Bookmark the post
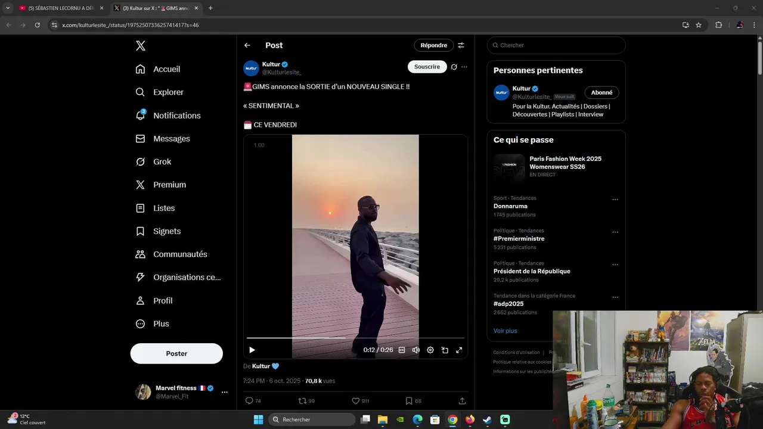 pyautogui.click(x=409, y=401)
